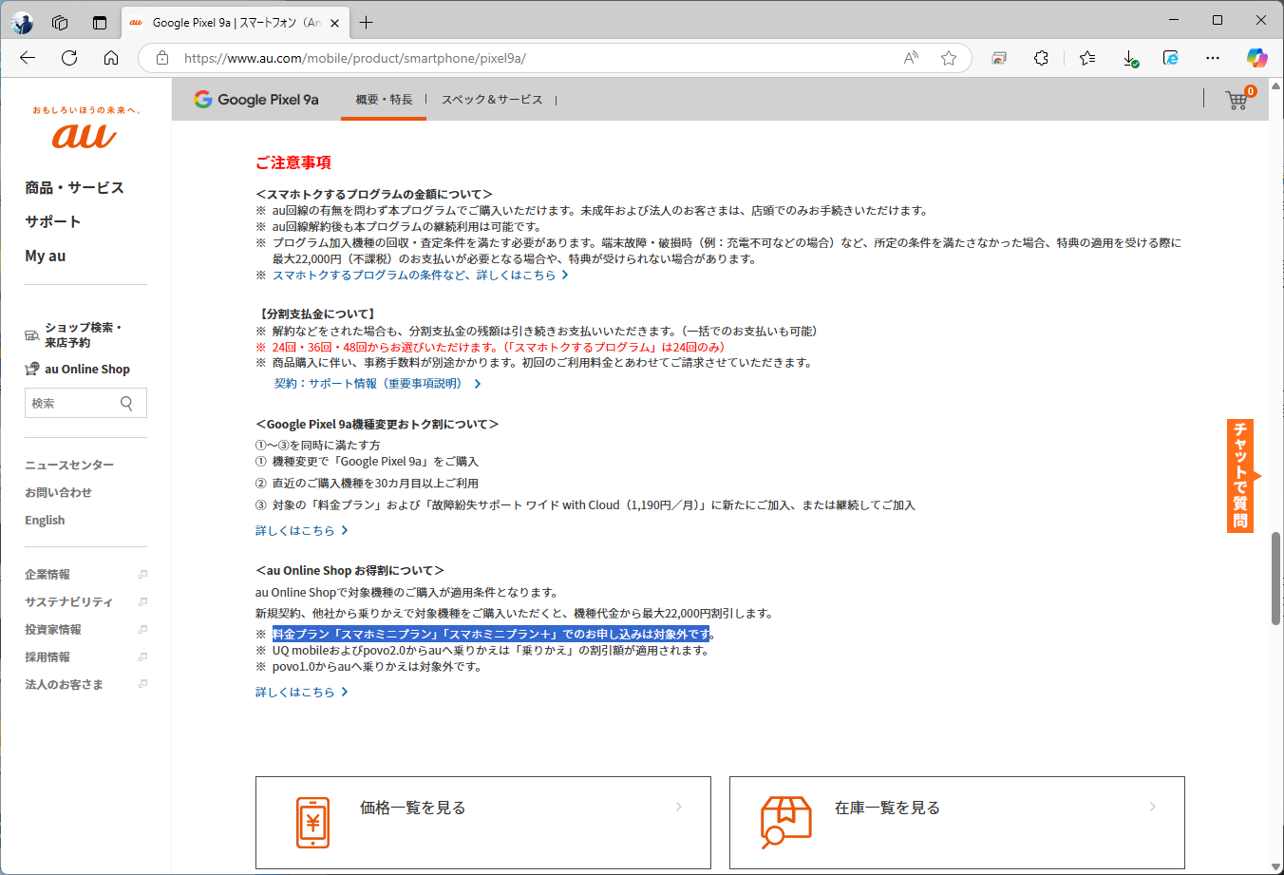Click the browser profile avatar
1284x875 pixels.
click(22, 22)
